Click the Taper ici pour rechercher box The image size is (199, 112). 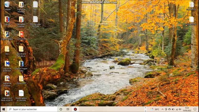pos(32,109)
